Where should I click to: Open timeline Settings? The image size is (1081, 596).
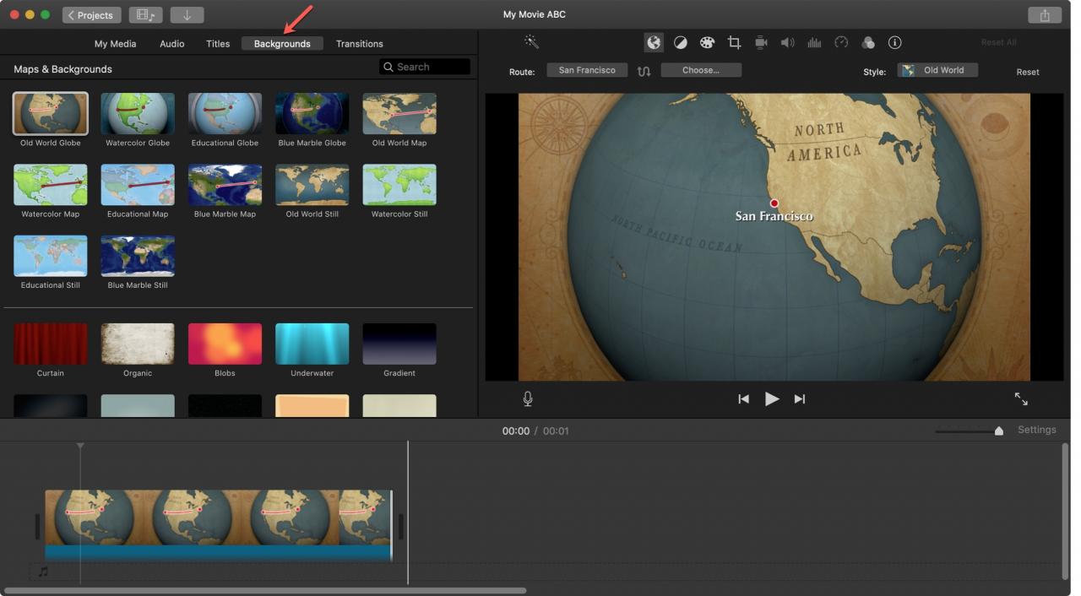(x=1037, y=430)
